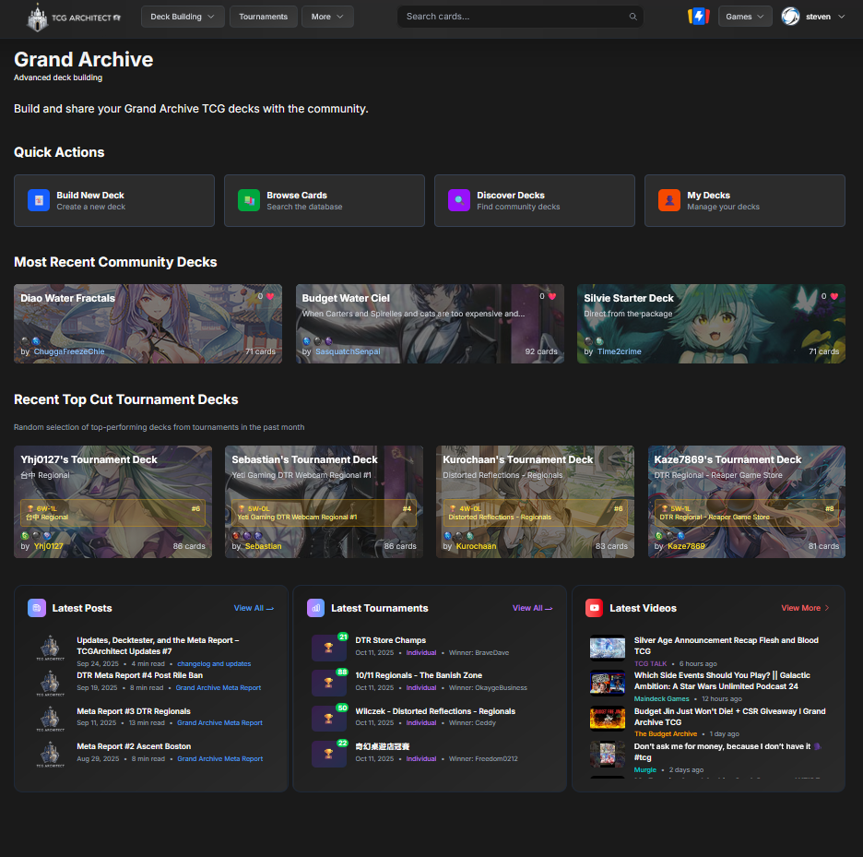The height and width of the screenshot is (857, 863).
Task: Toggle heart on Budget Water Ciel deck
Action: pos(552,297)
